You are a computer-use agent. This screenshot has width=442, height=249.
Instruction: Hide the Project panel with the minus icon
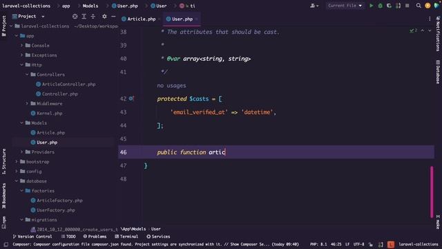113,17
